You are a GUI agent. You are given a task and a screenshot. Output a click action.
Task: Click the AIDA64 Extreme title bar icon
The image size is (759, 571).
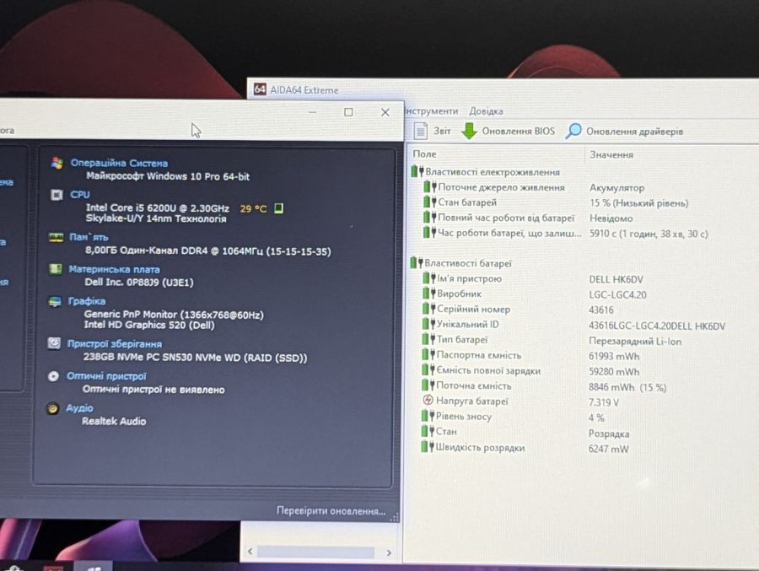(260, 89)
